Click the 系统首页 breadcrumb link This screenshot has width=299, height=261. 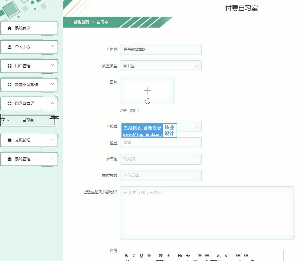[x=81, y=22]
